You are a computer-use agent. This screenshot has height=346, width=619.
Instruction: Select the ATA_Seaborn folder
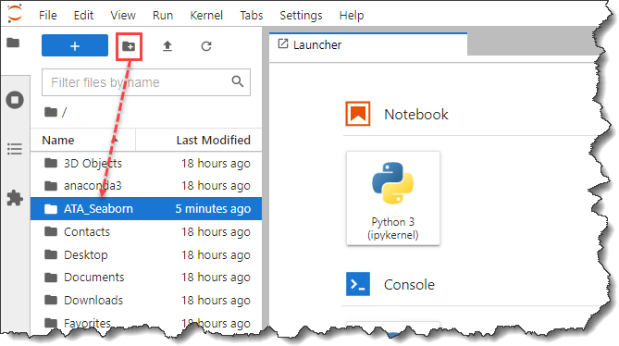point(146,209)
